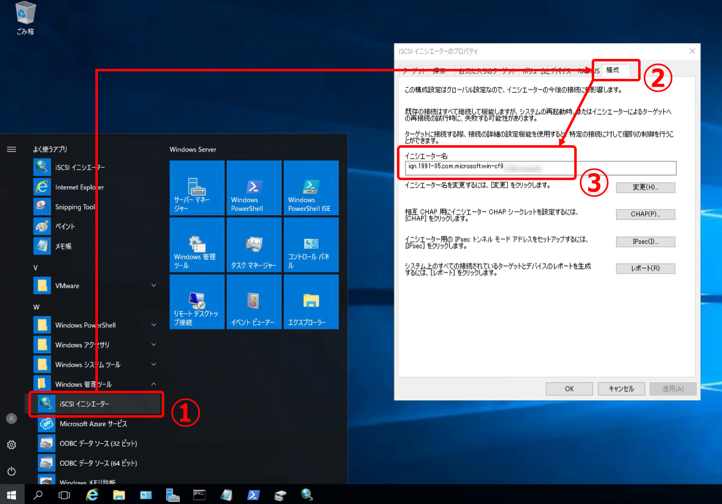Open メモ帳 from the Start menu list

point(95,246)
